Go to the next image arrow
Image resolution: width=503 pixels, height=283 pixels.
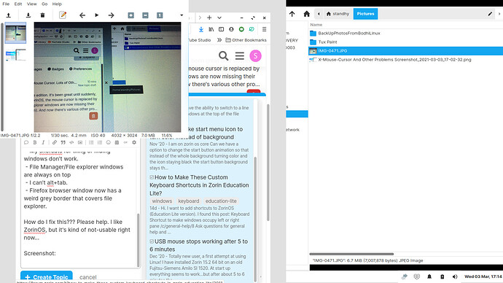[111, 15]
